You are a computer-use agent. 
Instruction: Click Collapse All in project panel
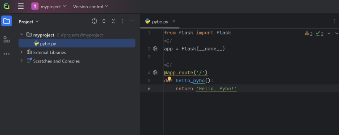pyautogui.click(x=113, y=21)
